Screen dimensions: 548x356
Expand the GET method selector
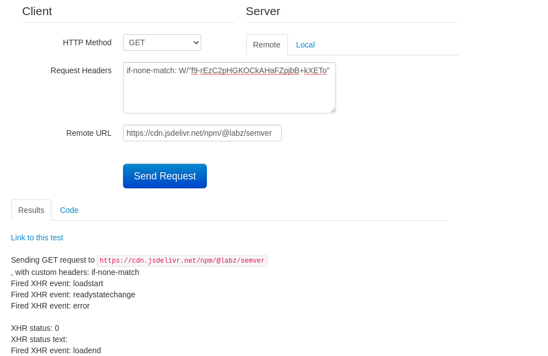162,42
